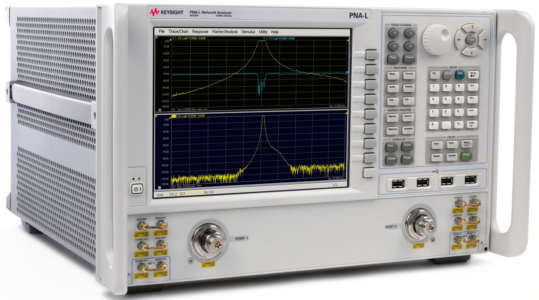Push the G/n unit key
The height and width of the screenshot is (300, 539).
pos(472,87)
